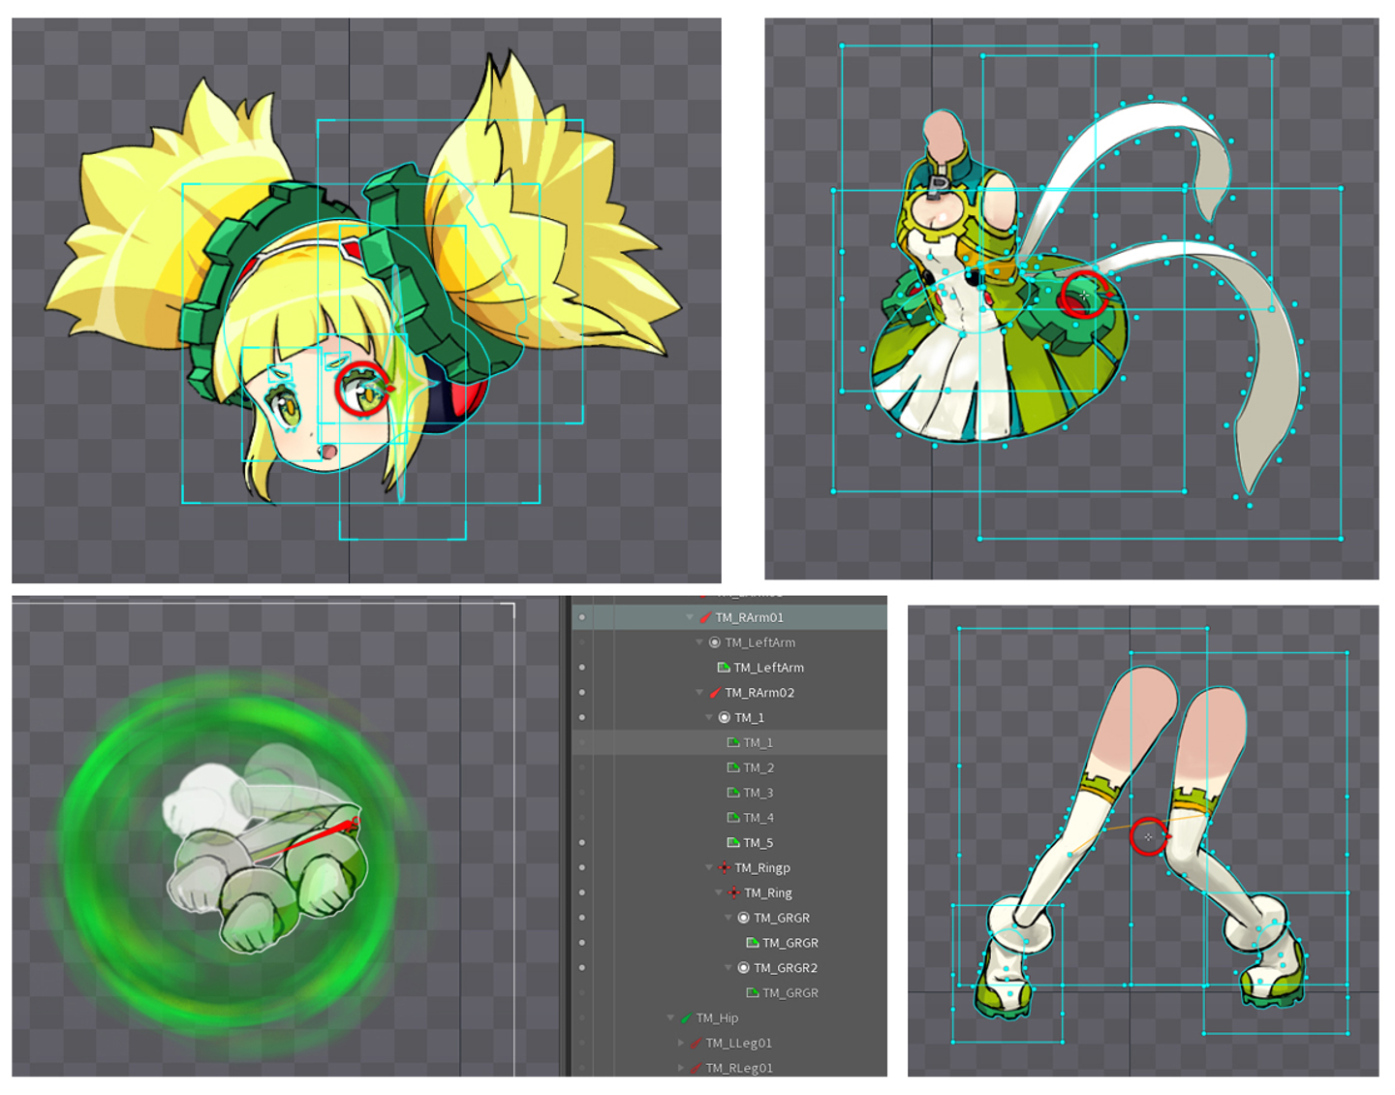Expand the TM_RLeg01 bone node

(681, 1069)
